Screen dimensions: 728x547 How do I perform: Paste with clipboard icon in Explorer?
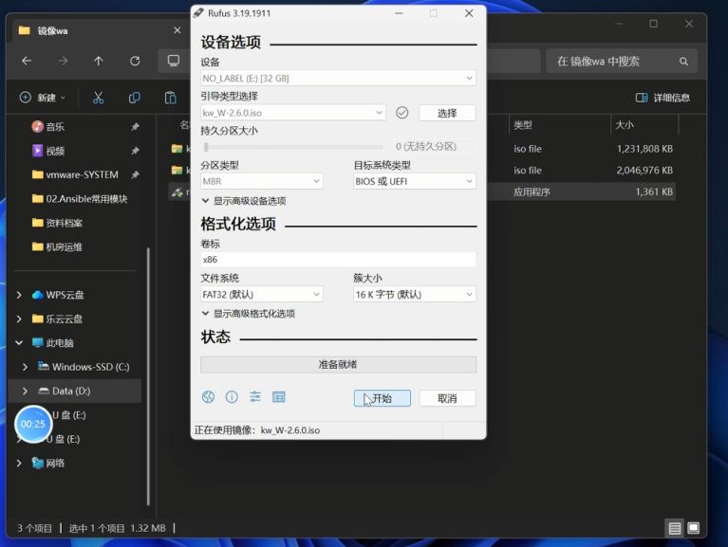(171, 98)
